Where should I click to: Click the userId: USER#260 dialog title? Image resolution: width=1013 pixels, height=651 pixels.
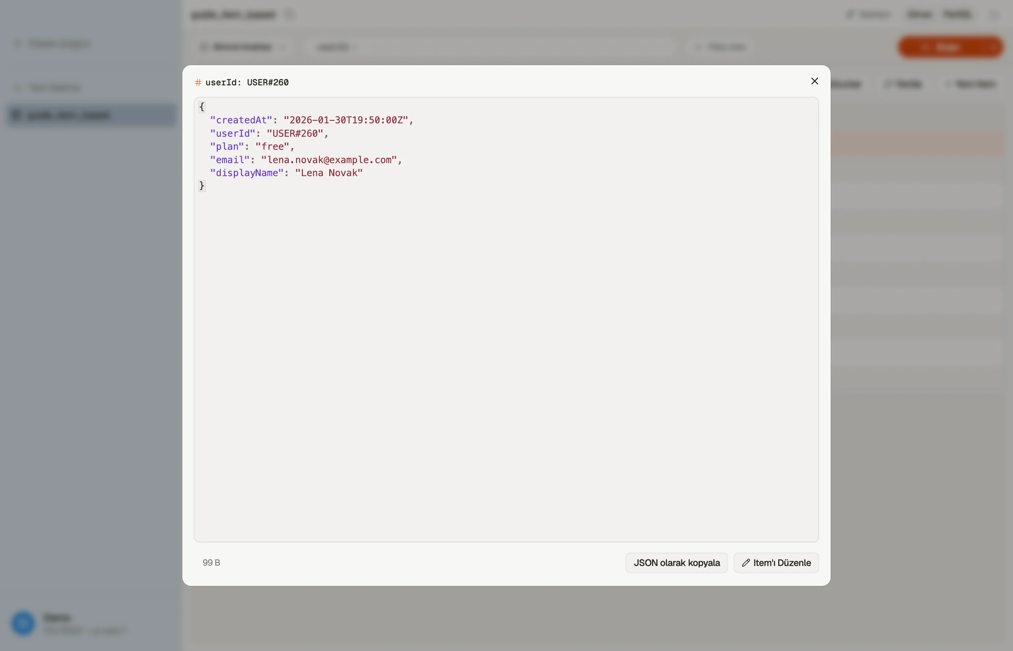[x=247, y=82]
